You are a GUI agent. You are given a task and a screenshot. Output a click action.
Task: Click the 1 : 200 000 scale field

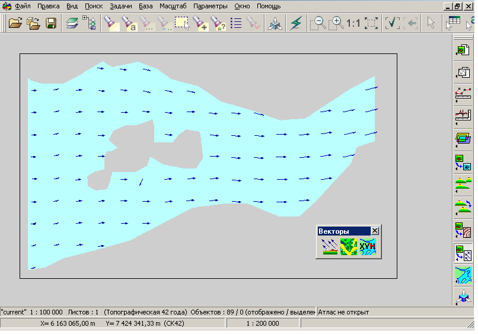pyautogui.click(x=263, y=323)
